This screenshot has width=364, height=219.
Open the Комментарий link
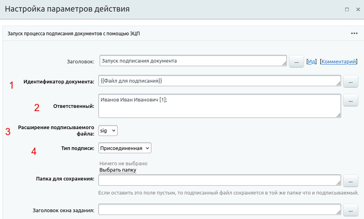[339, 62]
